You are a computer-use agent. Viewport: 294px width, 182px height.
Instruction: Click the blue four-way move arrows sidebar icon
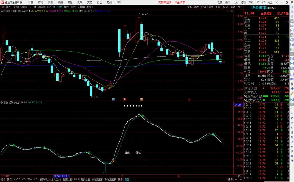point(292,89)
